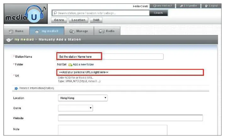The width and height of the screenshot is (225, 139).
Task: Click the Related Information section icon
Action: tap(16, 88)
